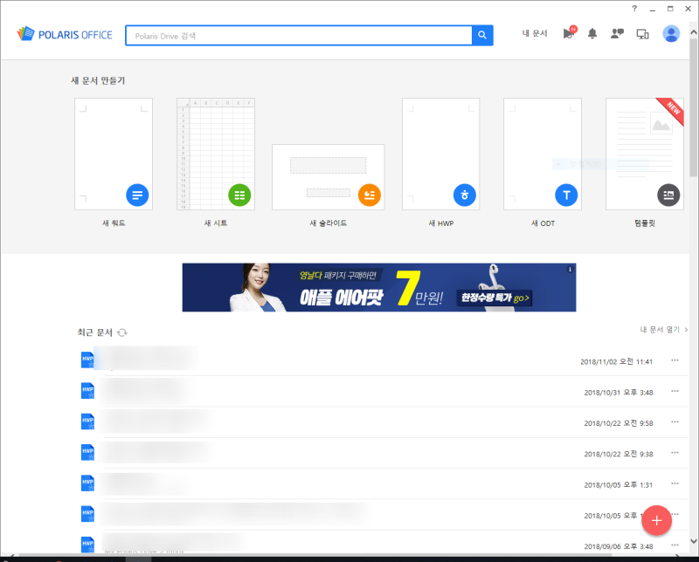
Task: Click HWP file icon for 2018/10/22 오전 9:38
Action: pyautogui.click(x=87, y=452)
